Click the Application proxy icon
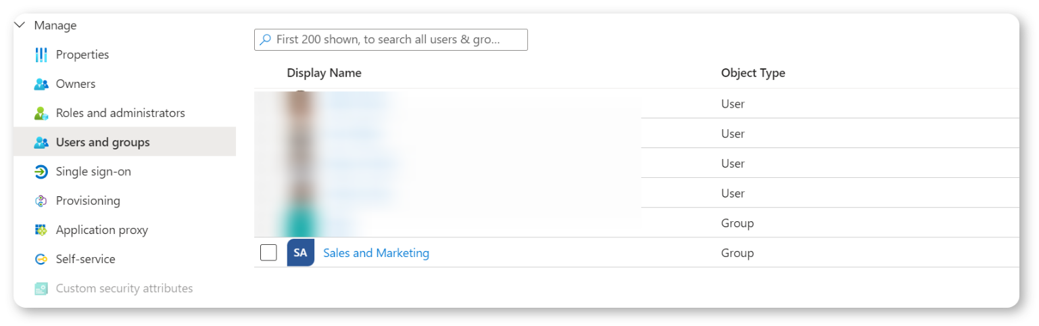The height and width of the screenshot is (326, 1039). (x=41, y=230)
